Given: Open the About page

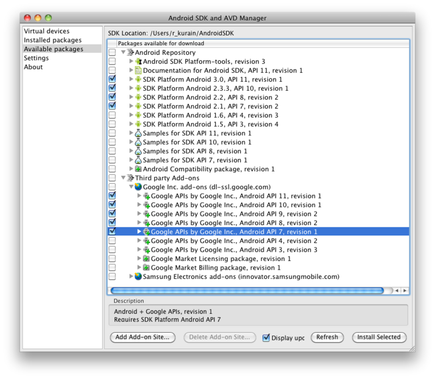Looking at the screenshot, I should [x=33, y=67].
